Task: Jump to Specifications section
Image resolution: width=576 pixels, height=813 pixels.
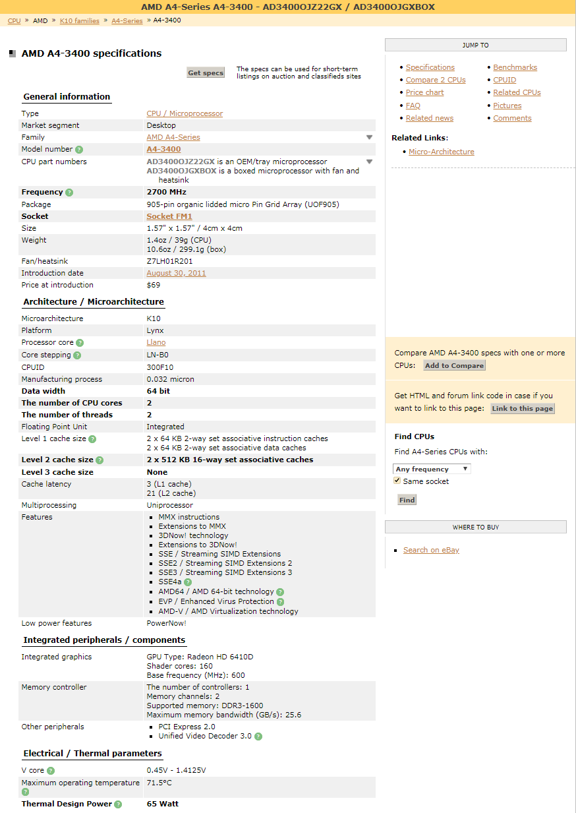Action: [430, 67]
